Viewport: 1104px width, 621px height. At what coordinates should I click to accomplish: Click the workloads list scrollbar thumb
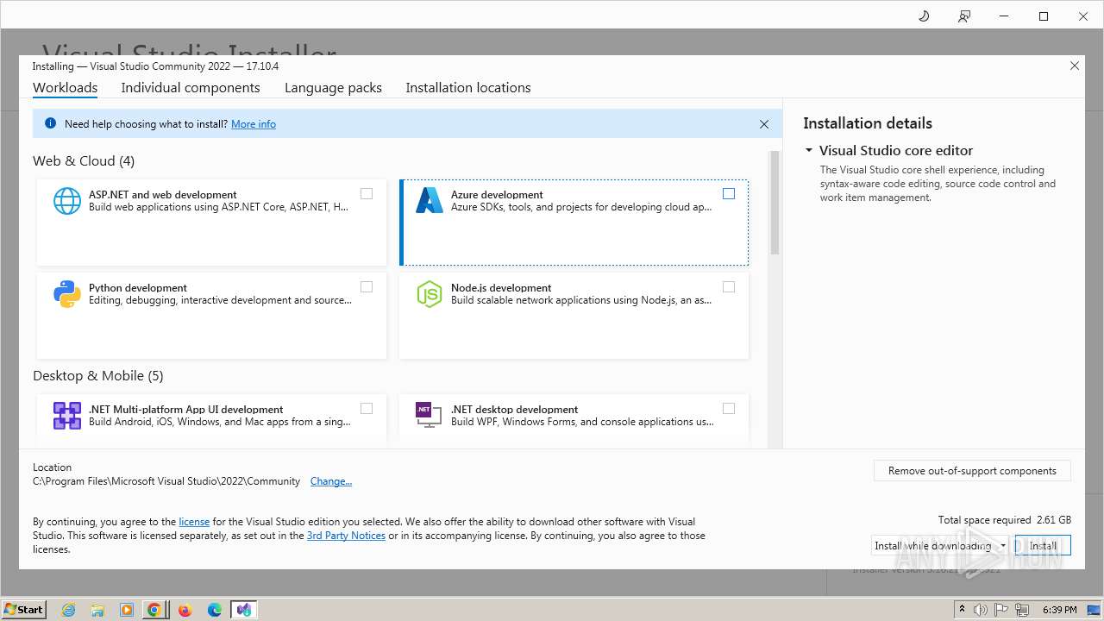[x=775, y=203]
